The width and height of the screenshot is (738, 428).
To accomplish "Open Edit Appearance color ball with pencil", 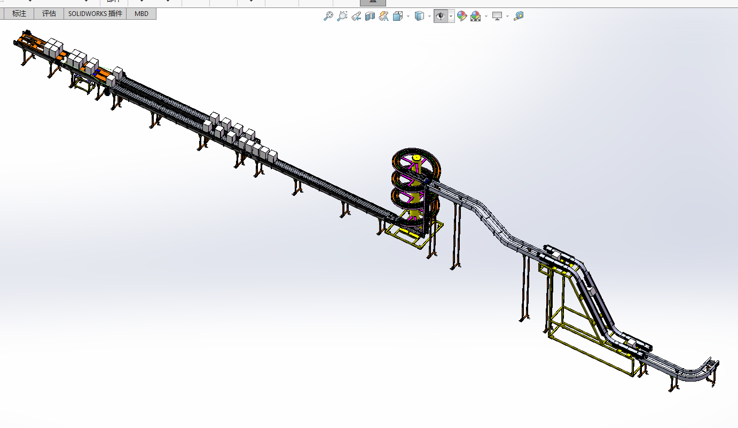I will click(x=461, y=17).
